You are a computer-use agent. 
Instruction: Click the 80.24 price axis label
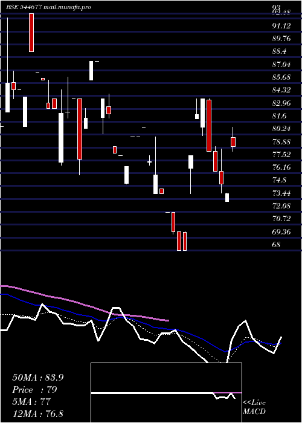281,128
